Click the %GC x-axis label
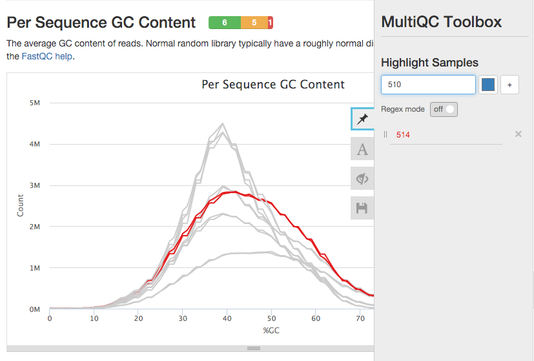The width and height of the screenshot is (534, 361). click(271, 330)
